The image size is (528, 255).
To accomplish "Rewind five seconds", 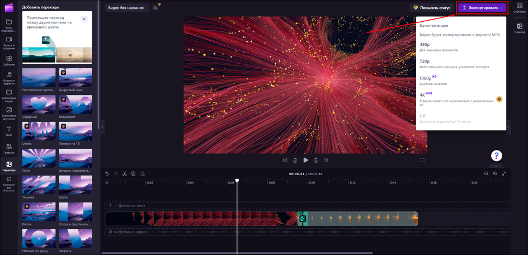I will point(295,160).
